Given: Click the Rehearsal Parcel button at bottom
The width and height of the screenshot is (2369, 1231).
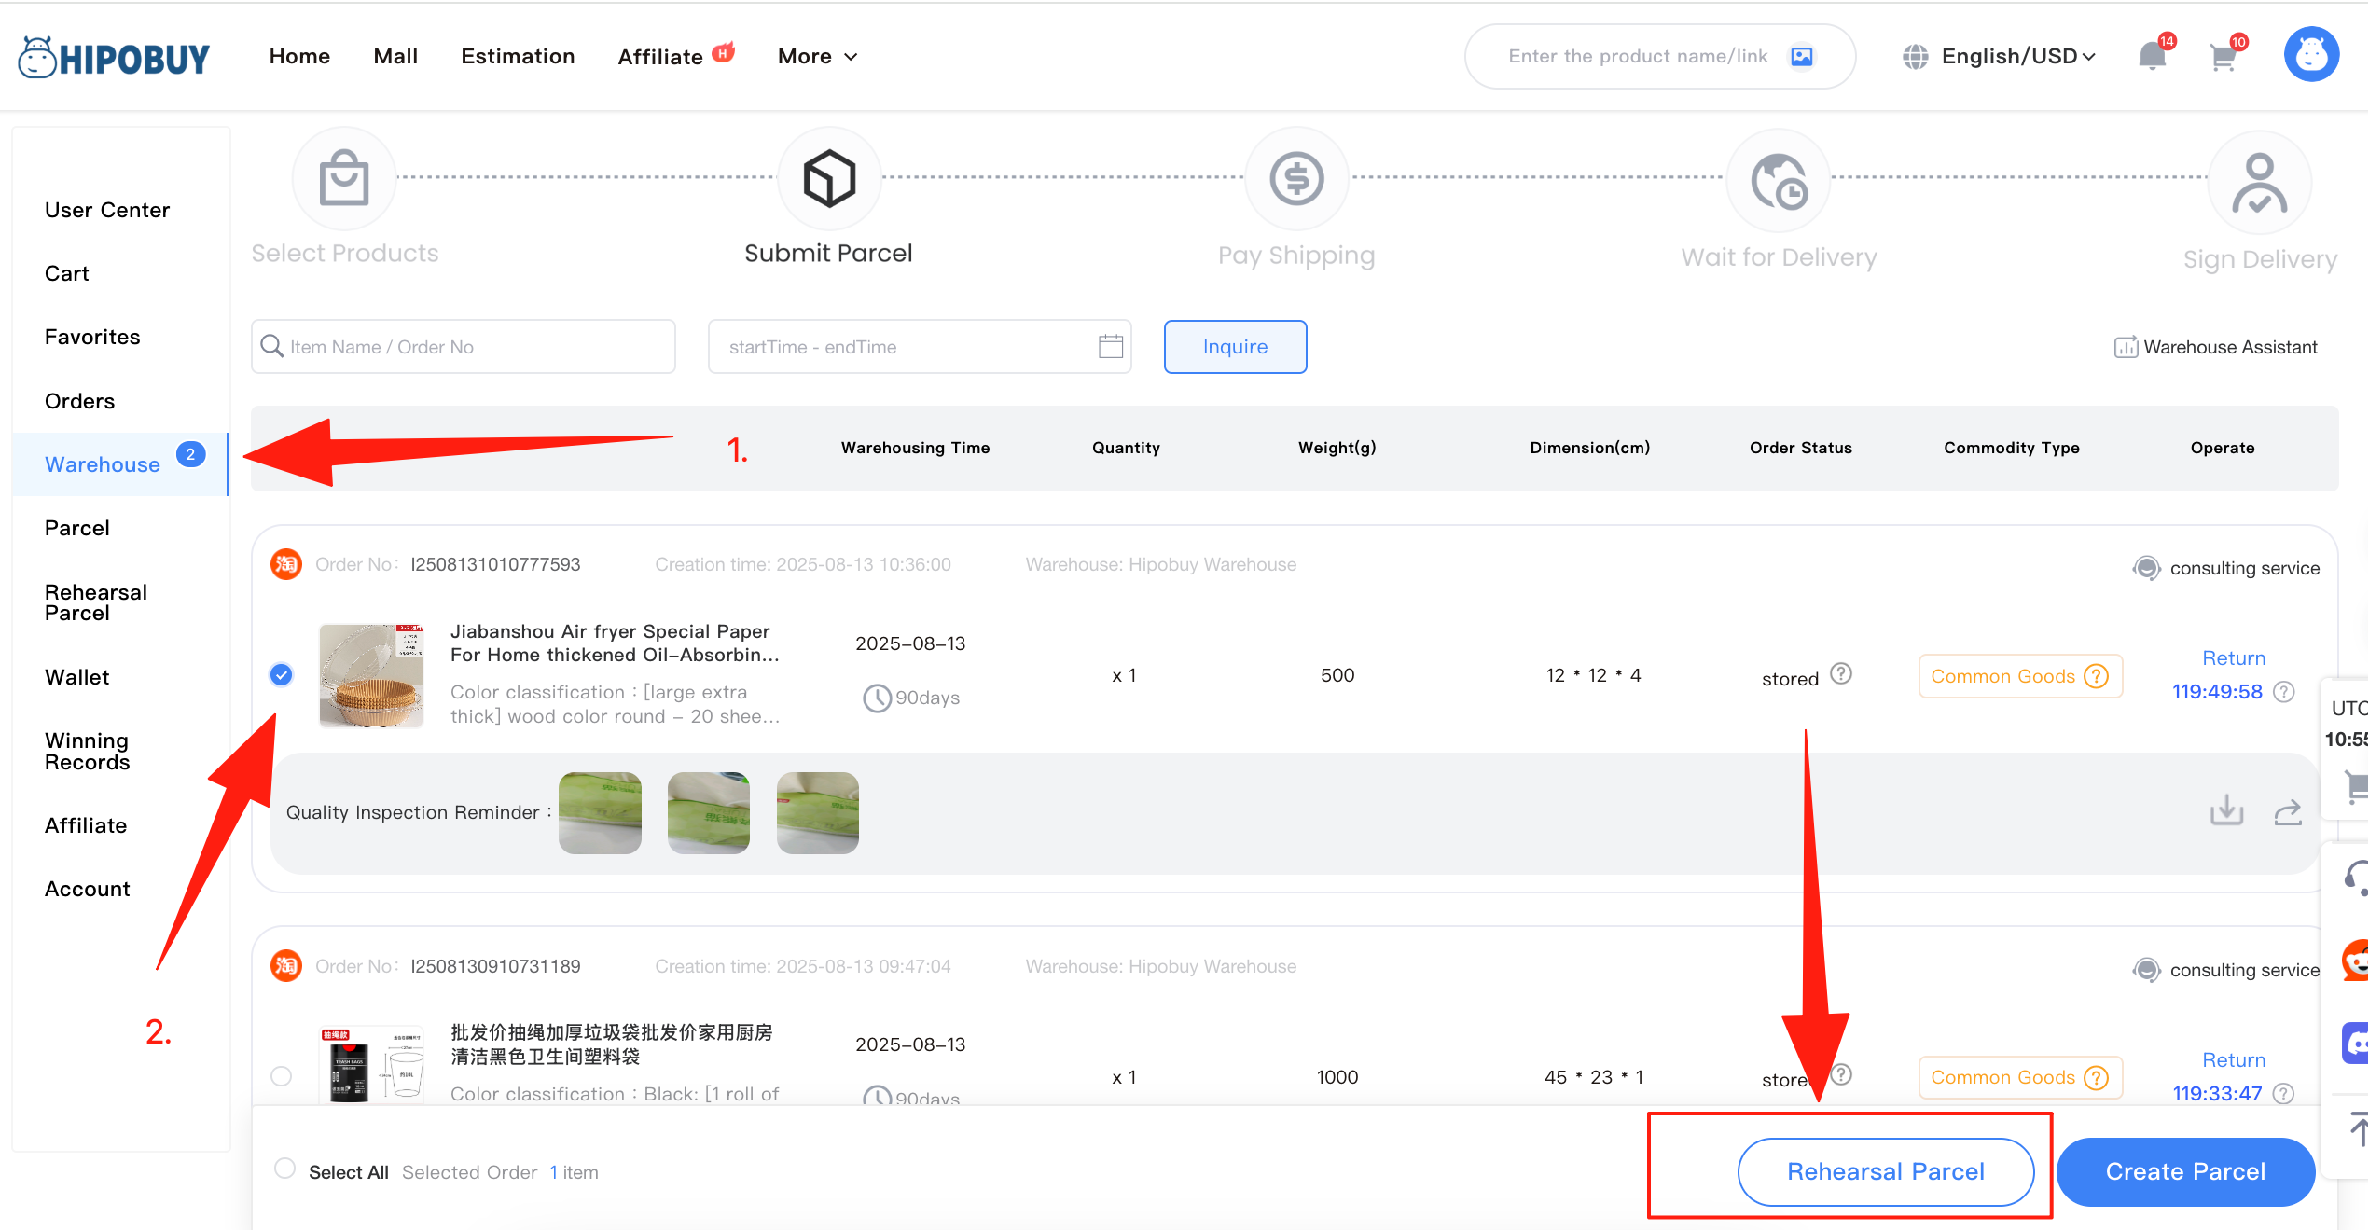Looking at the screenshot, I should click(x=1885, y=1171).
